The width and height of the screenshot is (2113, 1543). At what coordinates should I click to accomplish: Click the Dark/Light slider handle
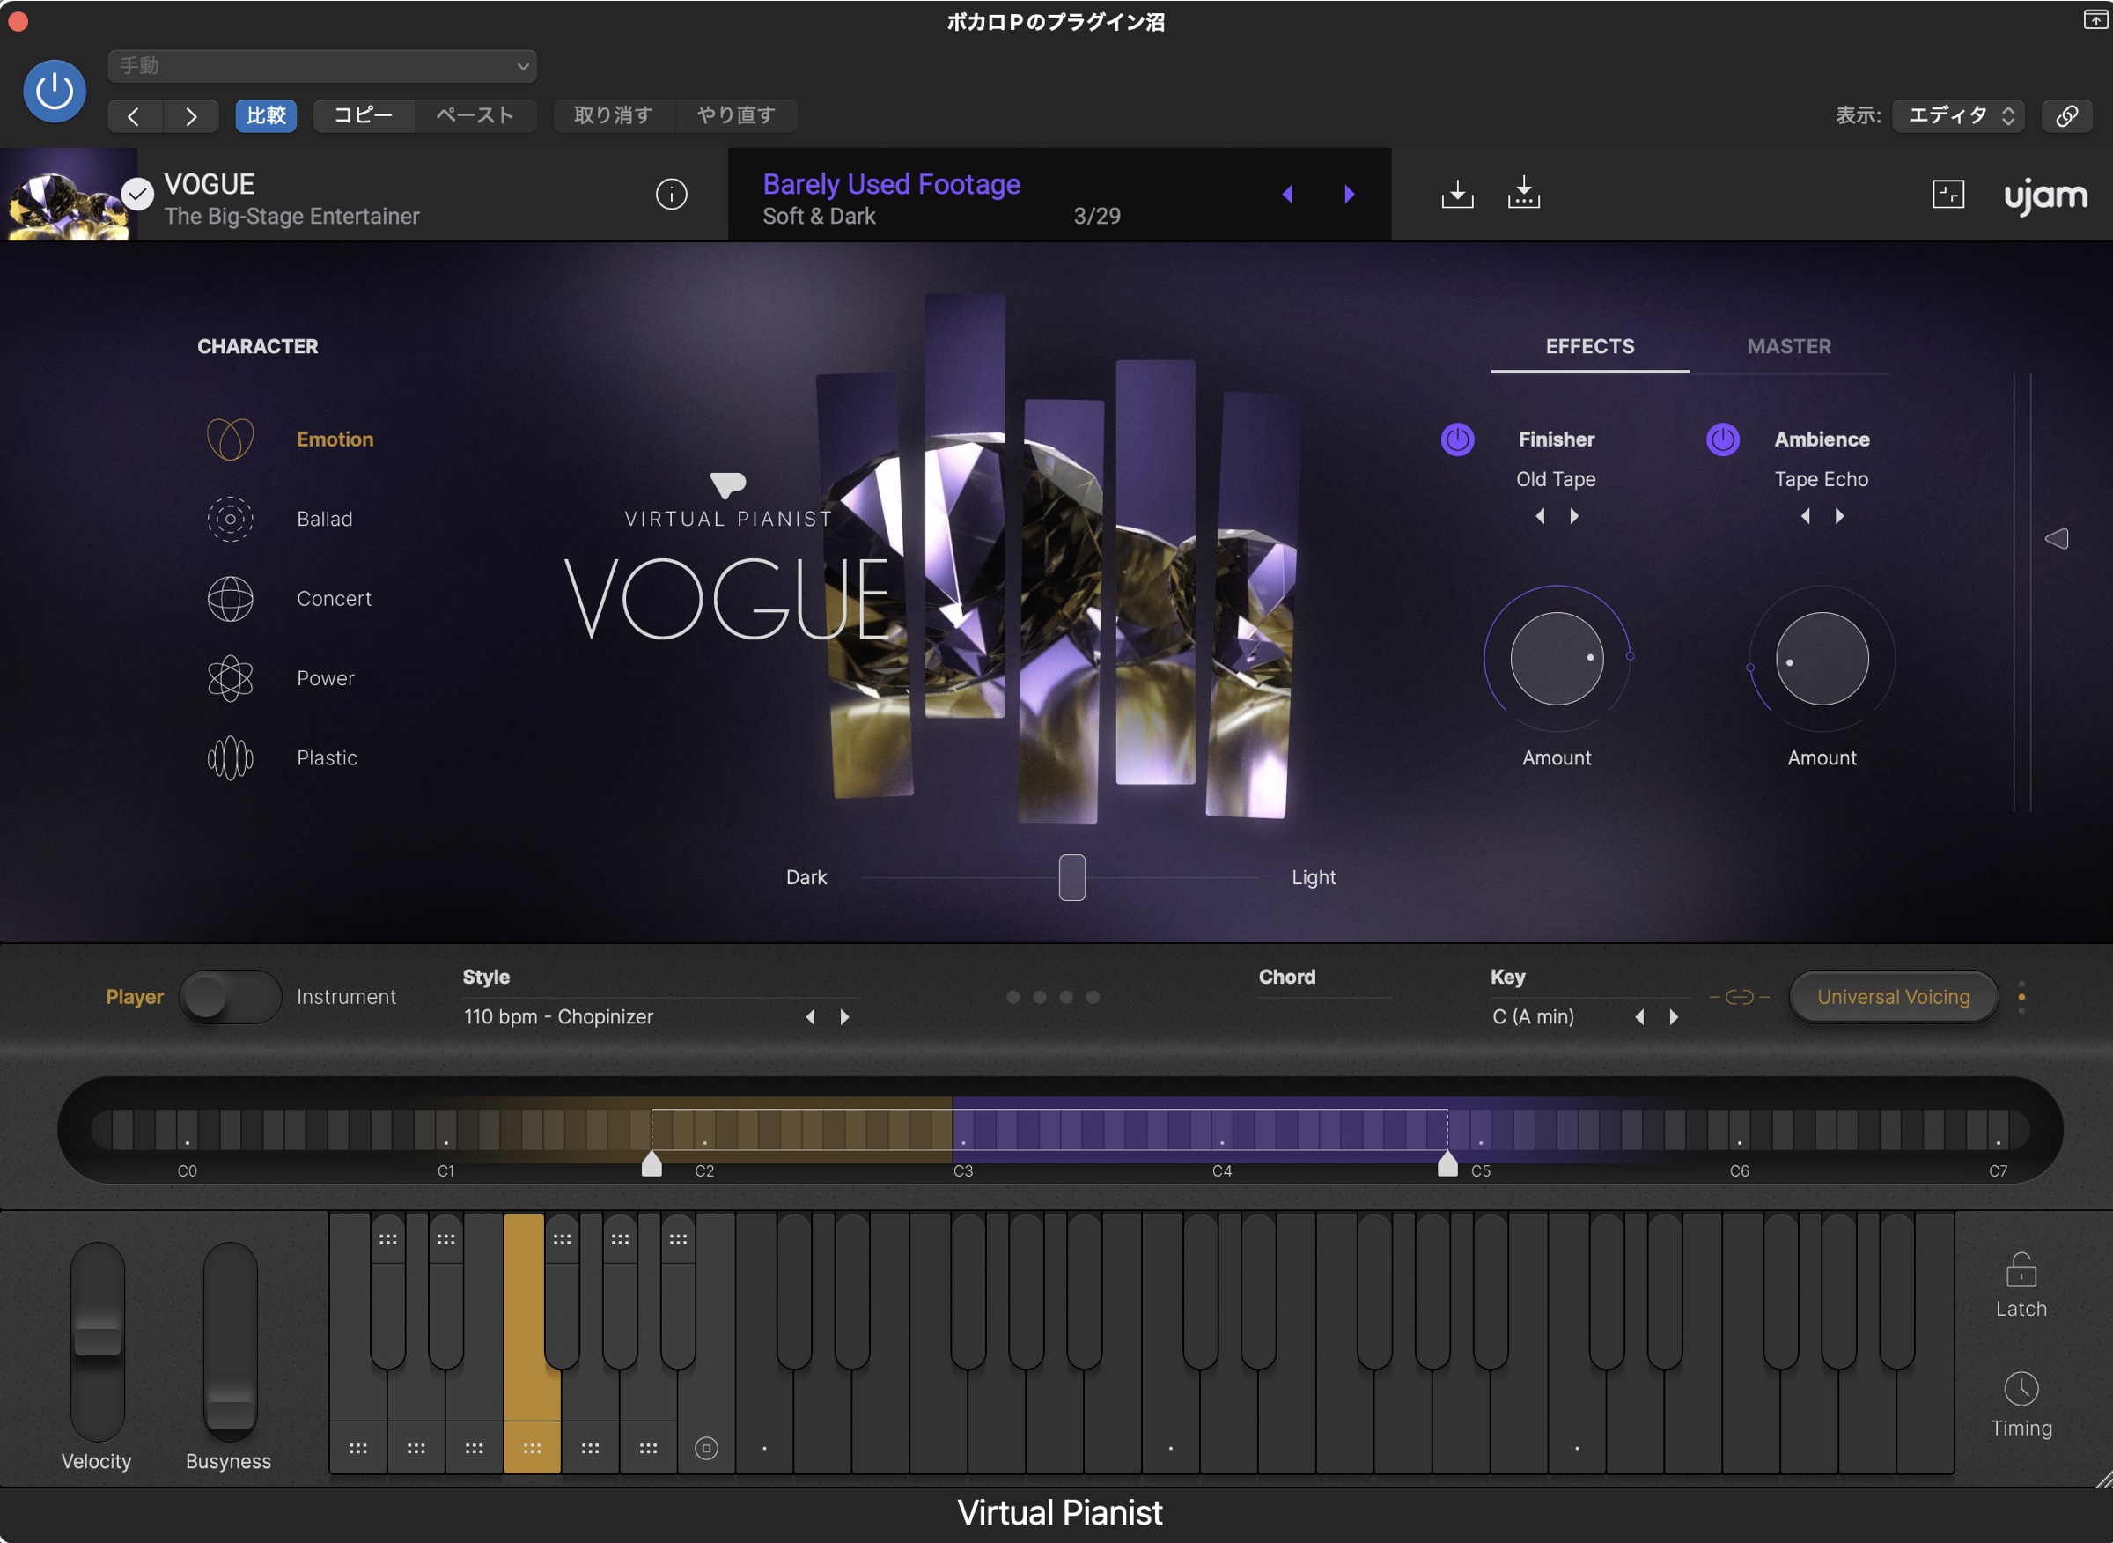coord(1071,878)
